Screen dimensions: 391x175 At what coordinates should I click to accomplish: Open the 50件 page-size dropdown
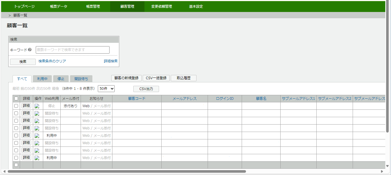tap(106, 89)
